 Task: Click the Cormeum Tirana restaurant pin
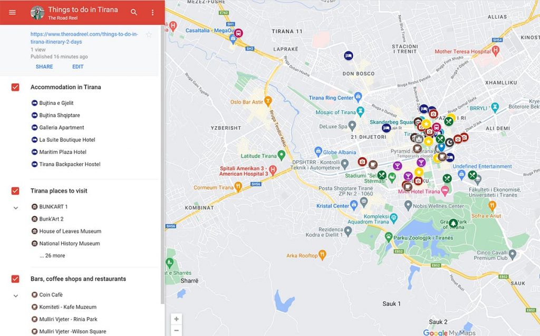(238, 186)
